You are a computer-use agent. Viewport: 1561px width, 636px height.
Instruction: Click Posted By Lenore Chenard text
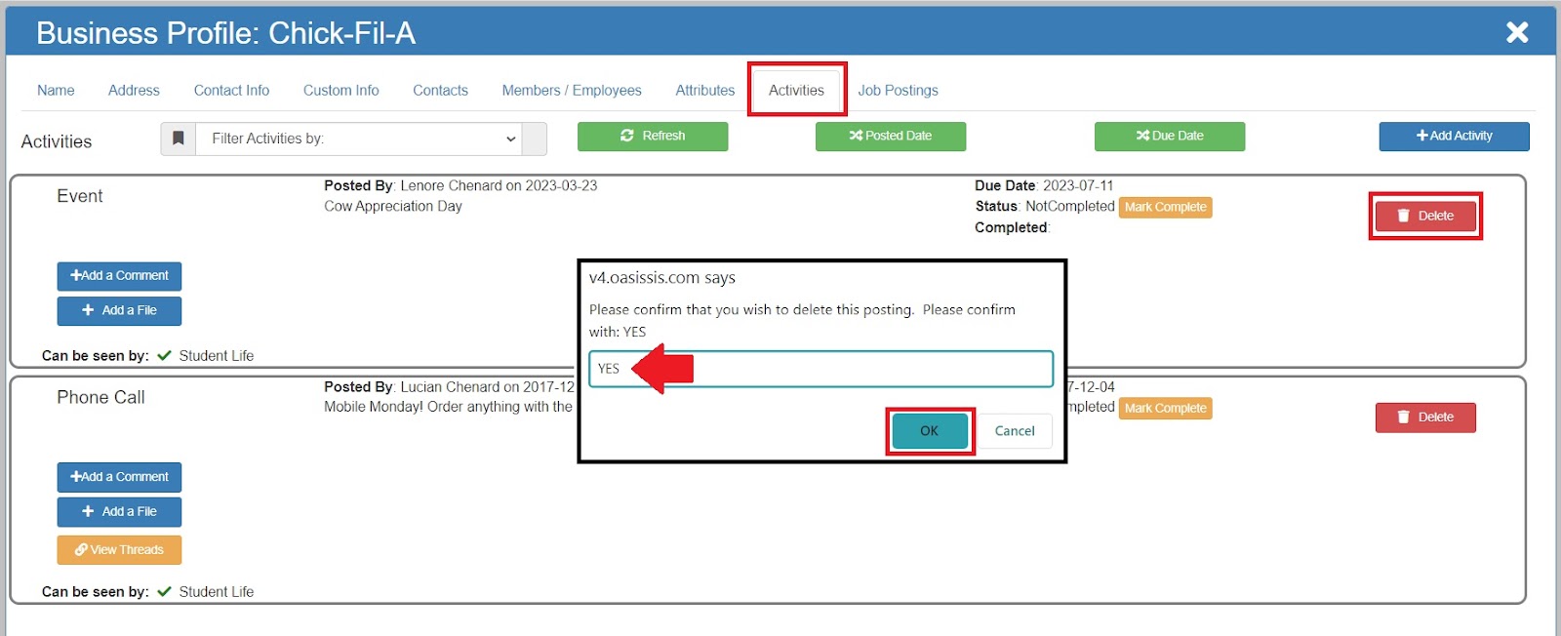(460, 185)
